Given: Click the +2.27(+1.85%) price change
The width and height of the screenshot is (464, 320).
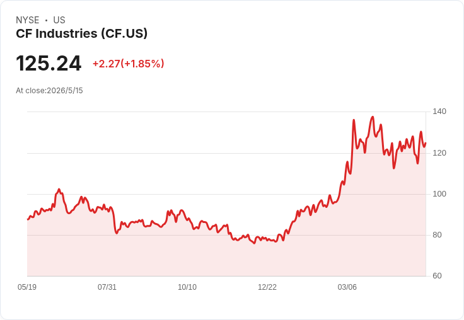Looking at the screenshot, I should pos(129,64).
